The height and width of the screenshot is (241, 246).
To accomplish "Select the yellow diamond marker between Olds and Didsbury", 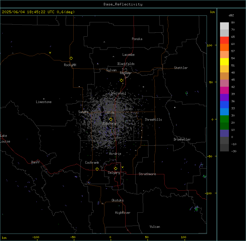I will point(111,119).
